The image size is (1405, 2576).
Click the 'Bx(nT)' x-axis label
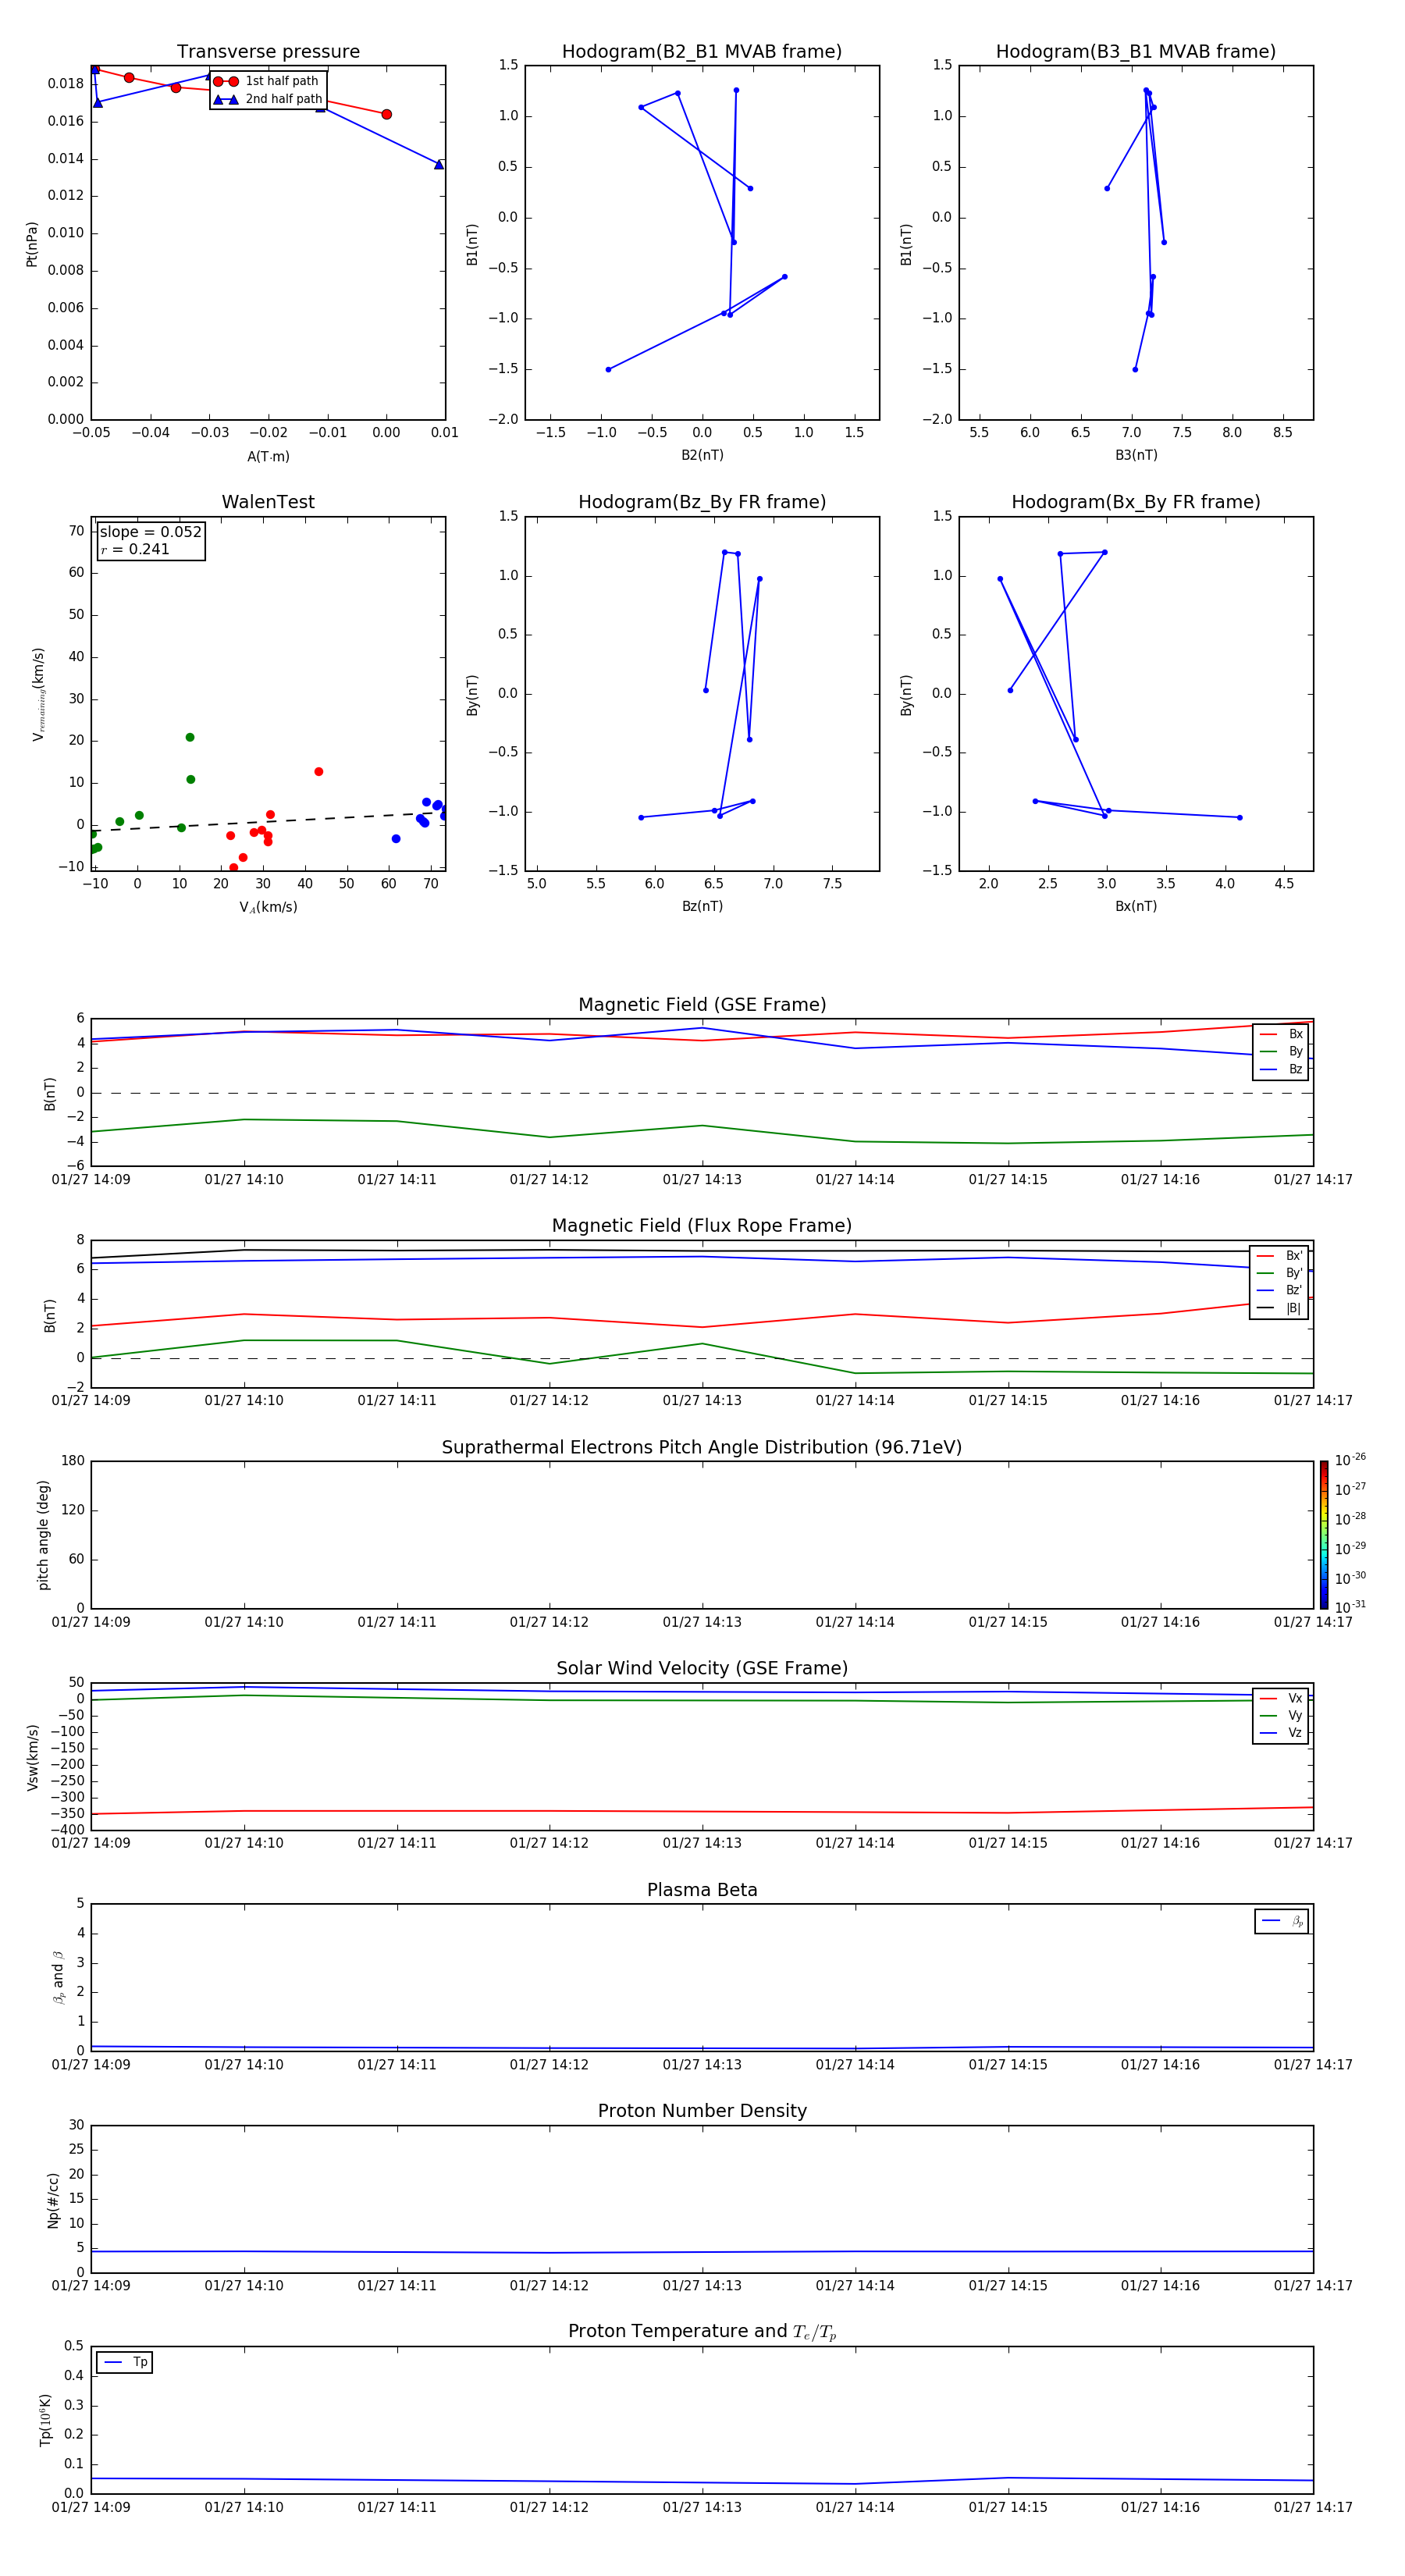point(1136,906)
